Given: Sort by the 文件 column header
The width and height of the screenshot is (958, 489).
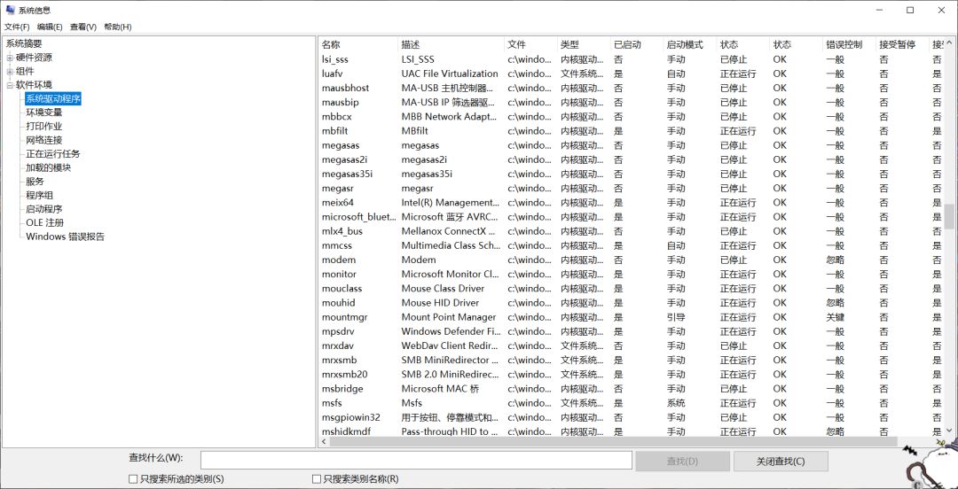Looking at the screenshot, I should click(x=530, y=44).
